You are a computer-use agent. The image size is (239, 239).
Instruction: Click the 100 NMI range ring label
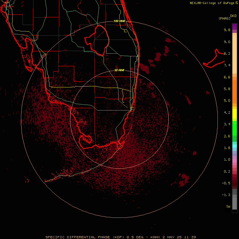119,21
